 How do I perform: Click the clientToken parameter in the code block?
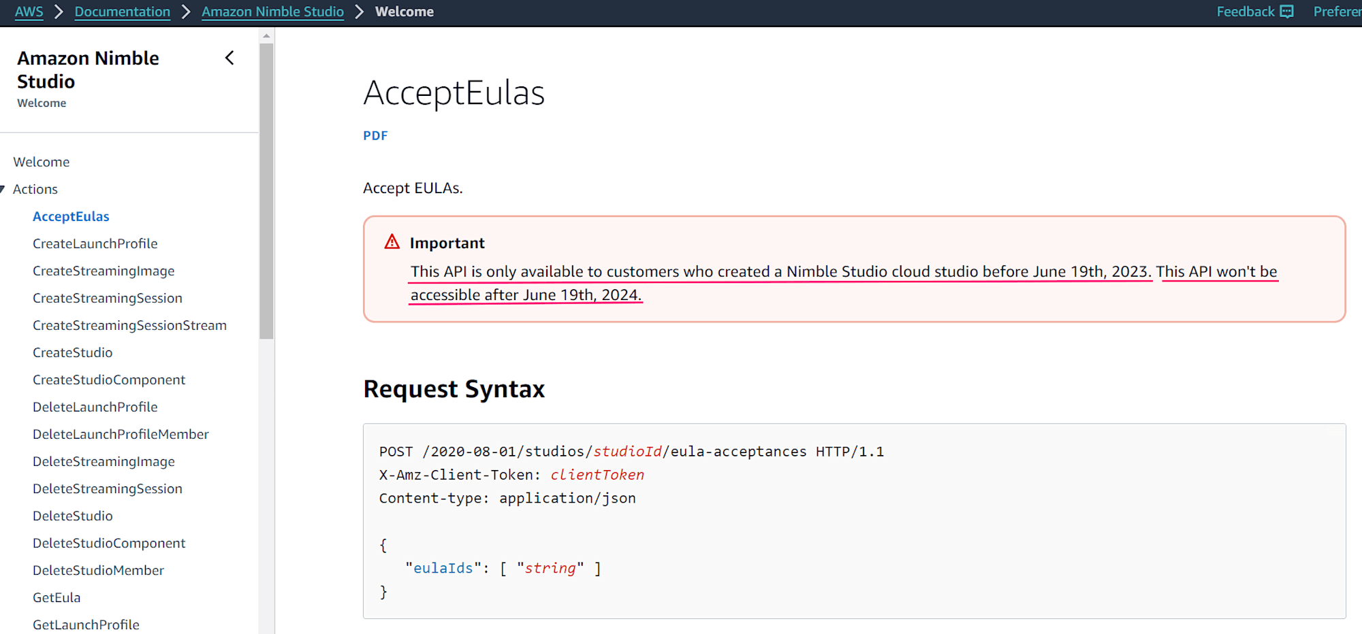[597, 475]
